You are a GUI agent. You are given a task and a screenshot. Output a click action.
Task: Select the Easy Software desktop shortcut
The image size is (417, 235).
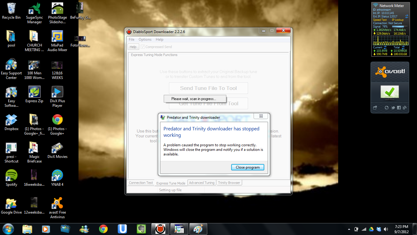point(11,97)
